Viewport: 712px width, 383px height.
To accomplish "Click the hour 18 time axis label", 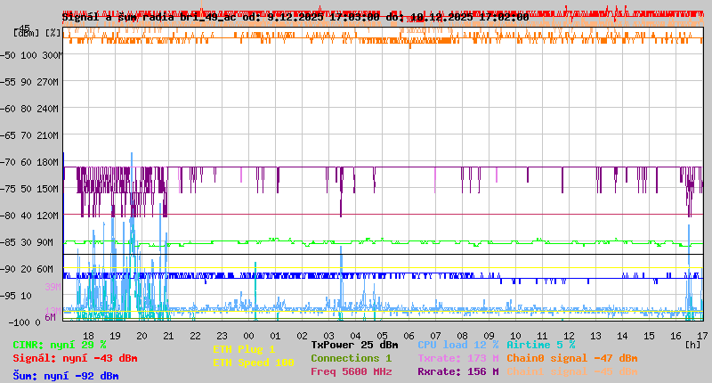I will click(88, 336).
